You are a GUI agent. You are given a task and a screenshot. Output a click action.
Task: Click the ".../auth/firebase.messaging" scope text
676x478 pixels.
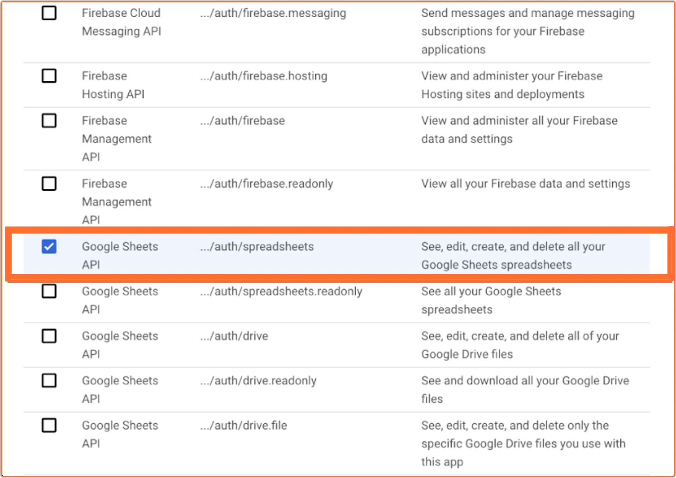click(x=273, y=14)
